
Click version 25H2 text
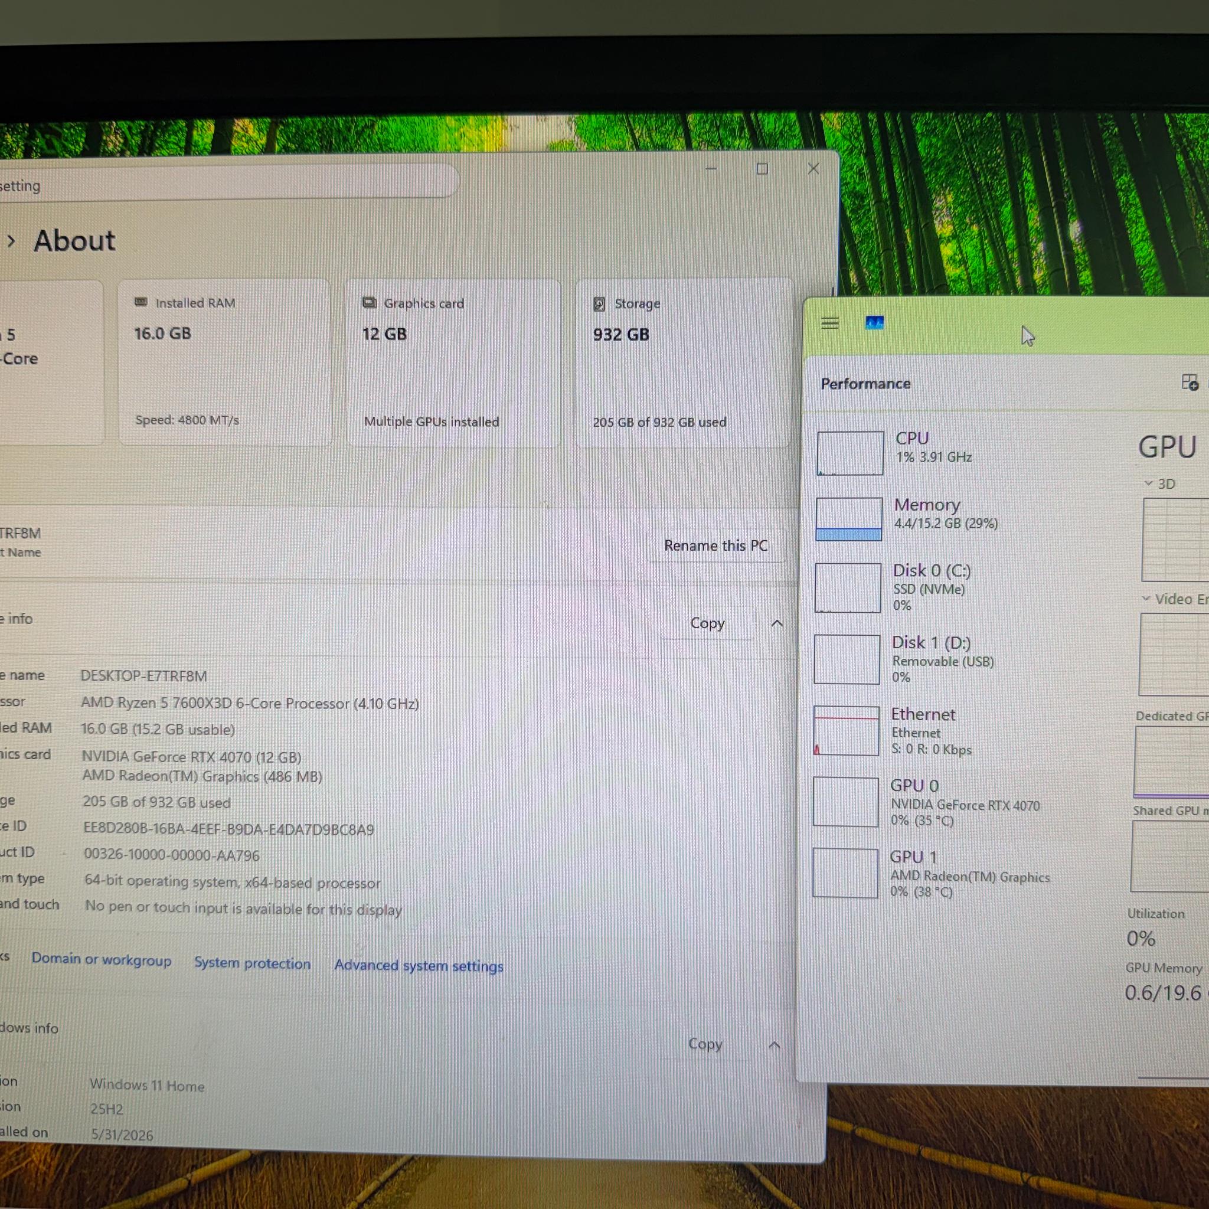coord(106,1109)
